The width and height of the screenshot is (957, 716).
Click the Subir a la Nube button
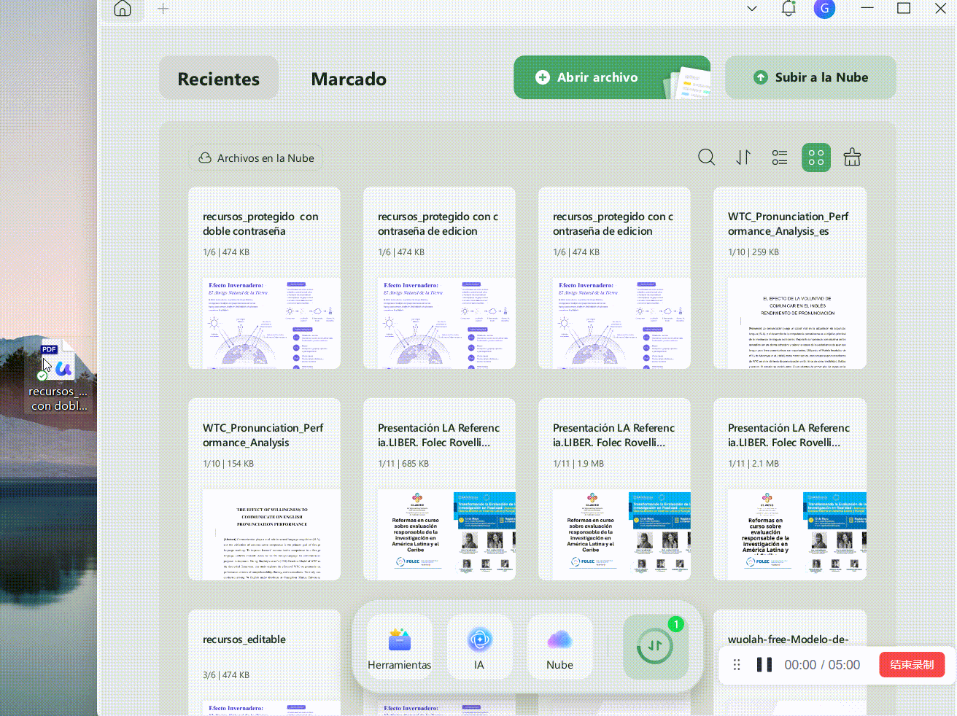[x=810, y=77]
